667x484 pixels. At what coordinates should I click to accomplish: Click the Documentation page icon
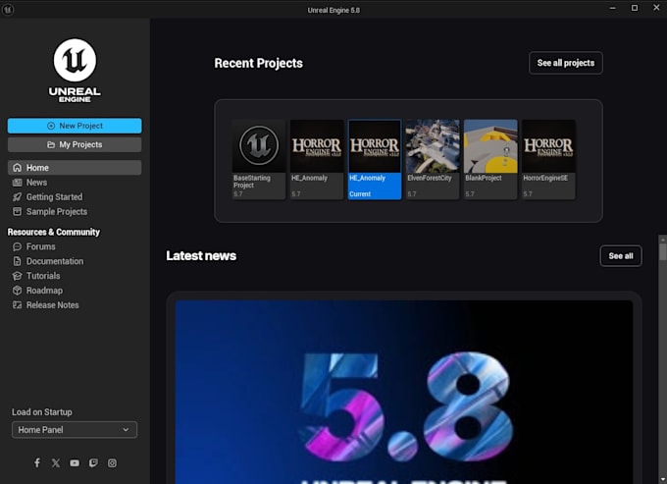[x=17, y=261]
